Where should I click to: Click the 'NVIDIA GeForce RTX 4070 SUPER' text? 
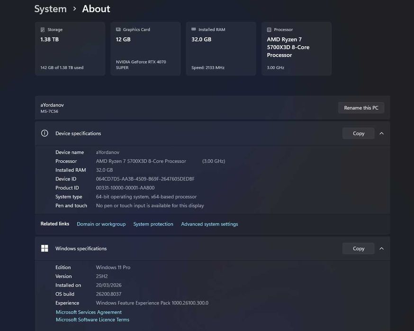pos(141,65)
